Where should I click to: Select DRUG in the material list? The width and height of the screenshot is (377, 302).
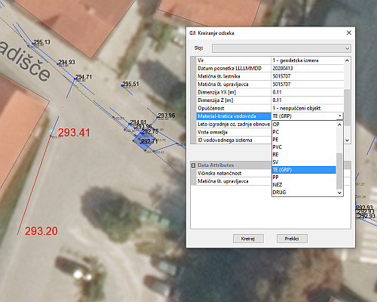304,193
